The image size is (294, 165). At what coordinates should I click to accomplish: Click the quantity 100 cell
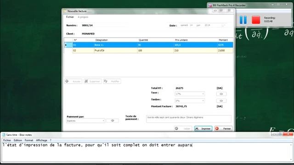tap(155, 50)
